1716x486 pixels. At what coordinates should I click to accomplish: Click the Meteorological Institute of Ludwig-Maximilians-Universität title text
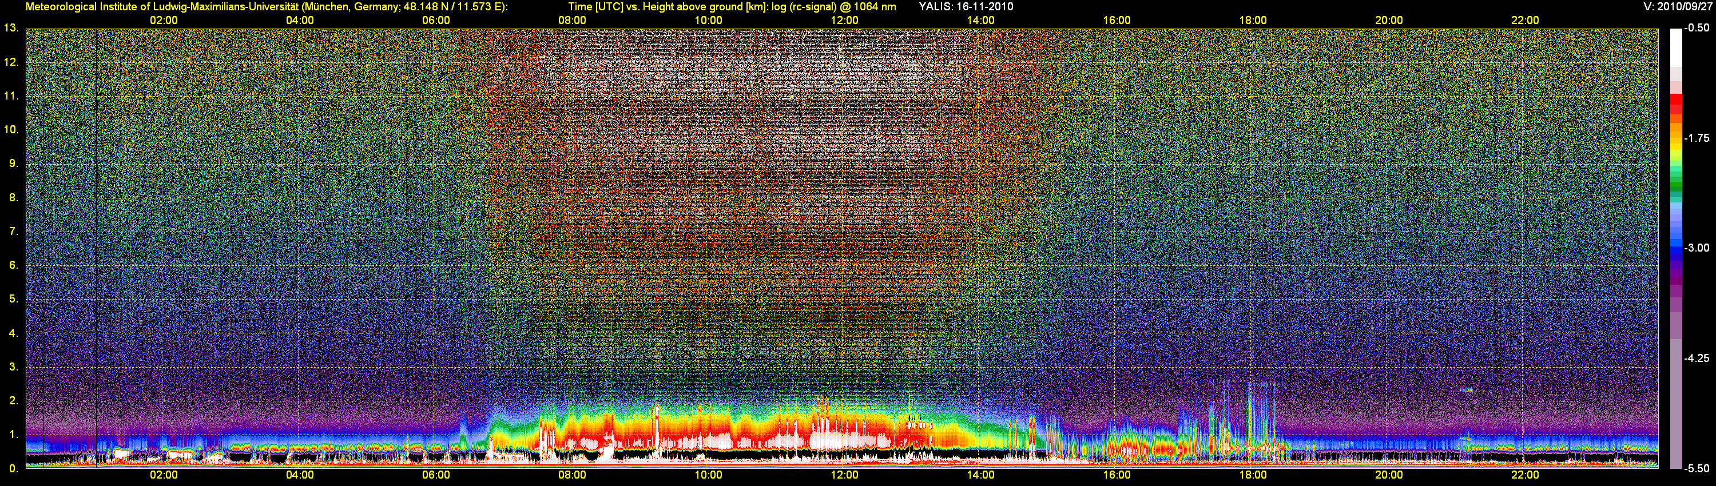pos(267,7)
